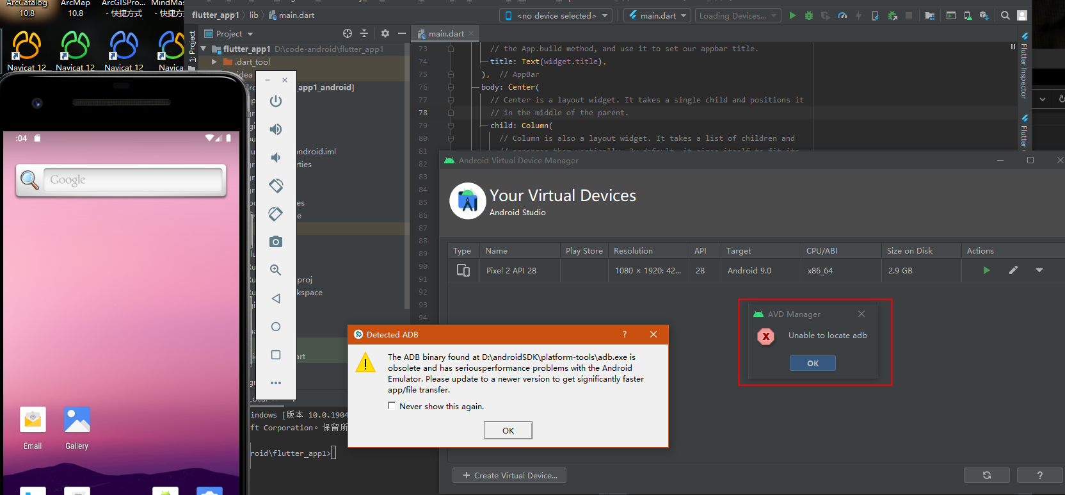Image resolution: width=1065 pixels, height=495 pixels.
Task: Edit Pixel 2 API 28 with the pencil icon
Action: click(1013, 270)
